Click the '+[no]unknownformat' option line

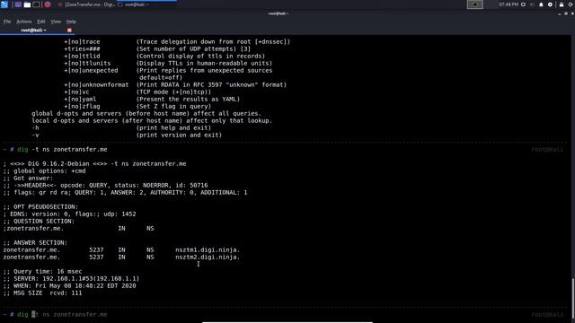pyautogui.click(x=175, y=84)
